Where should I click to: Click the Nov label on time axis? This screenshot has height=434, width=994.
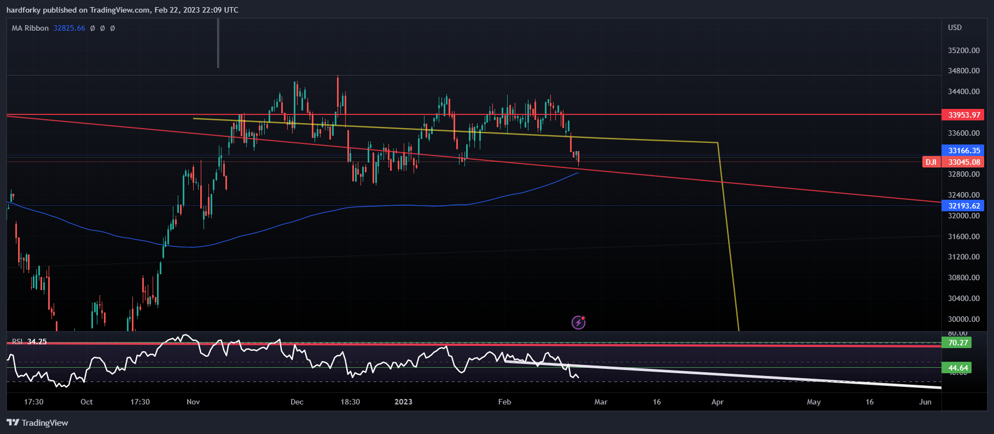pos(193,402)
